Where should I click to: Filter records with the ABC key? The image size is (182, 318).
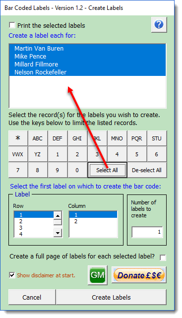(38, 138)
